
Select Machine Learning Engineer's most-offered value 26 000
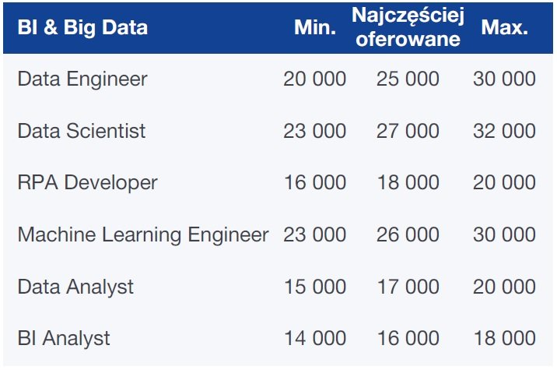pos(408,234)
